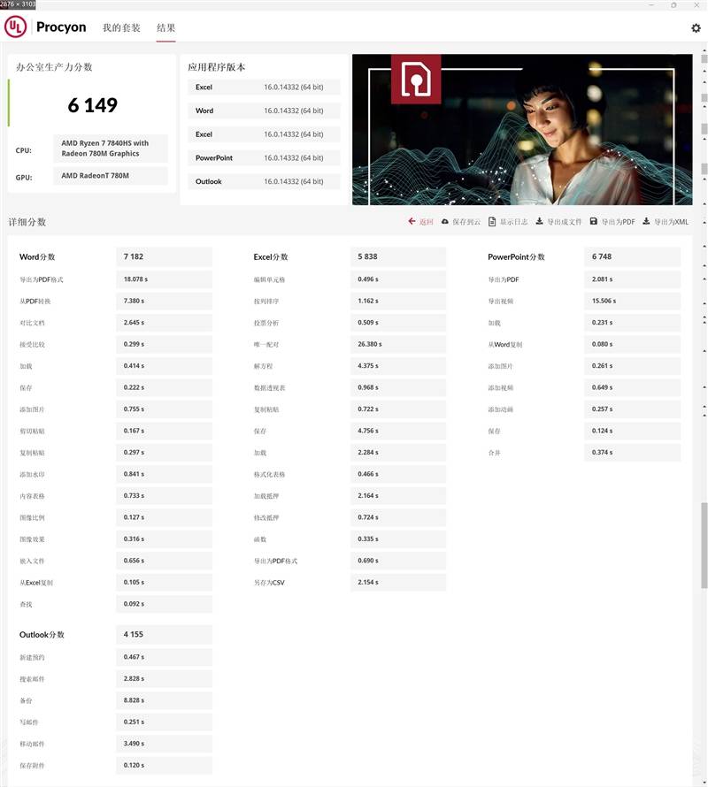The width and height of the screenshot is (708, 787).
Task: Click the 显示日志 text label
Action: (513, 222)
